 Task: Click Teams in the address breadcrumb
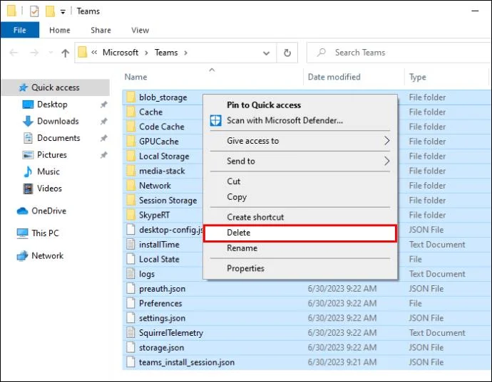(166, 53)
